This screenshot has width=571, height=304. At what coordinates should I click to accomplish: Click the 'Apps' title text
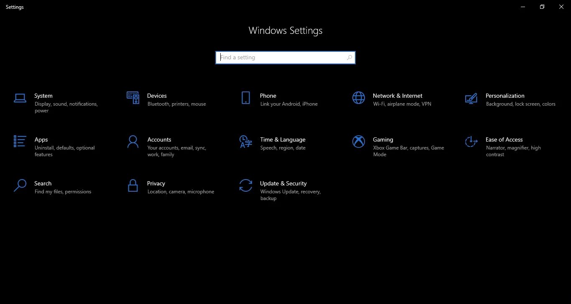[x=41, y=140]
